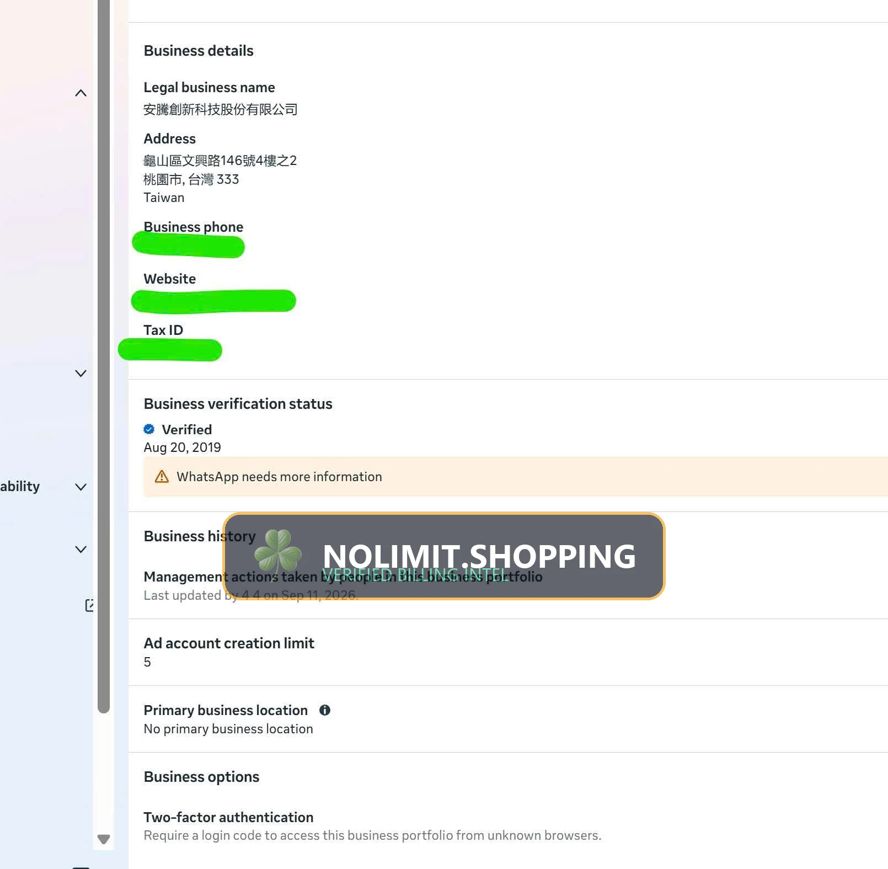Open the external link icon in the sidebar
The height and width of the screenshot is (869, 888).
[89, 605]
